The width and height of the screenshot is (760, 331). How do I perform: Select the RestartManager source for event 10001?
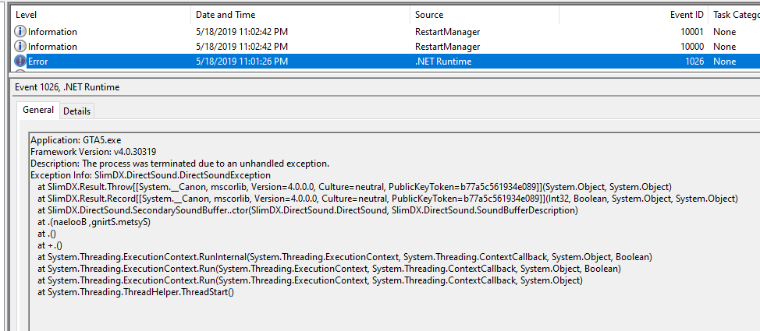[x=447, y=32]
